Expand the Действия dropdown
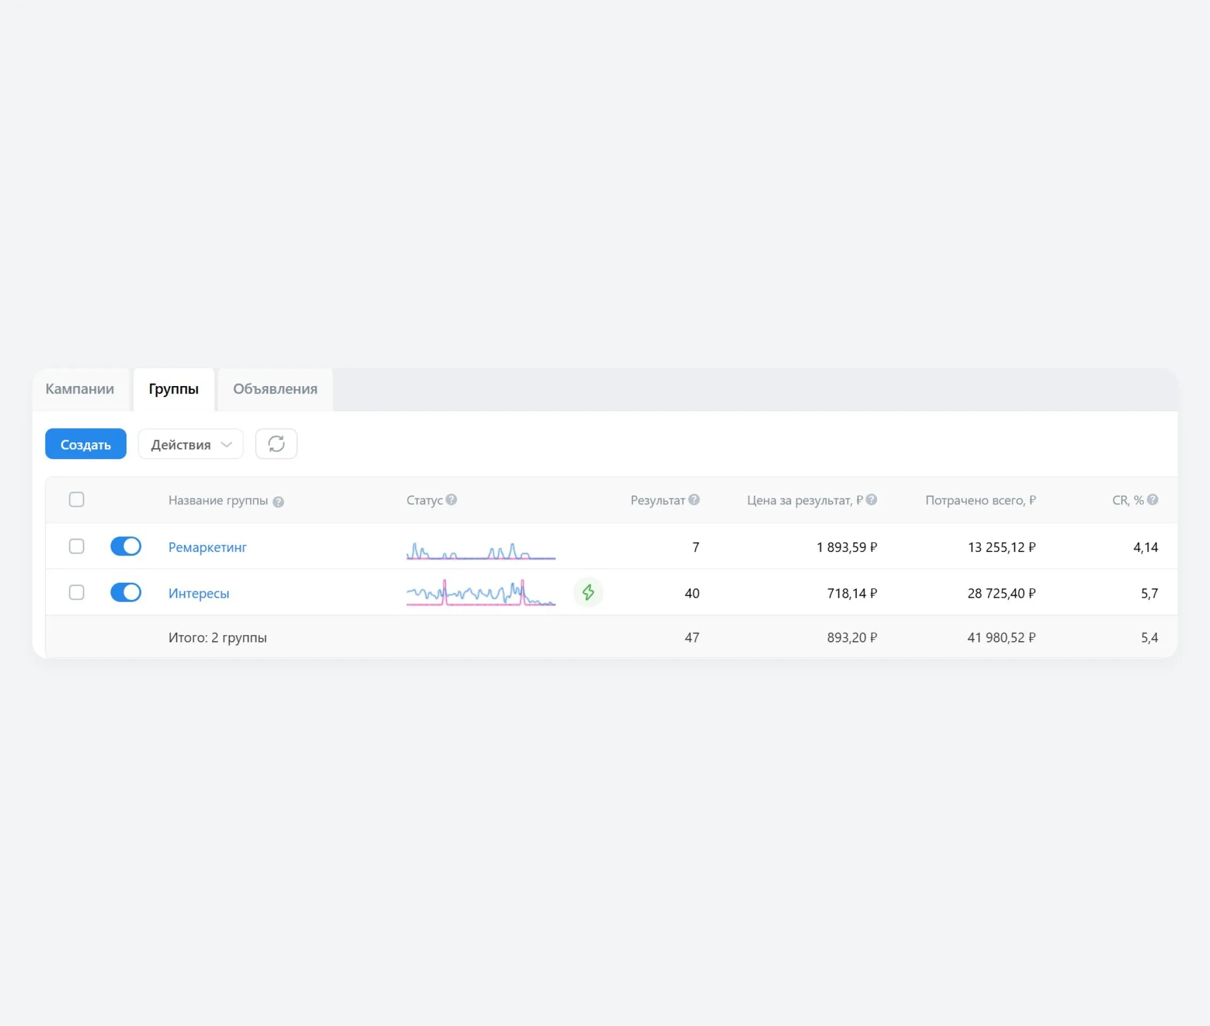Viewport: 1210px width, 1026px height. (x=191, y=444)
